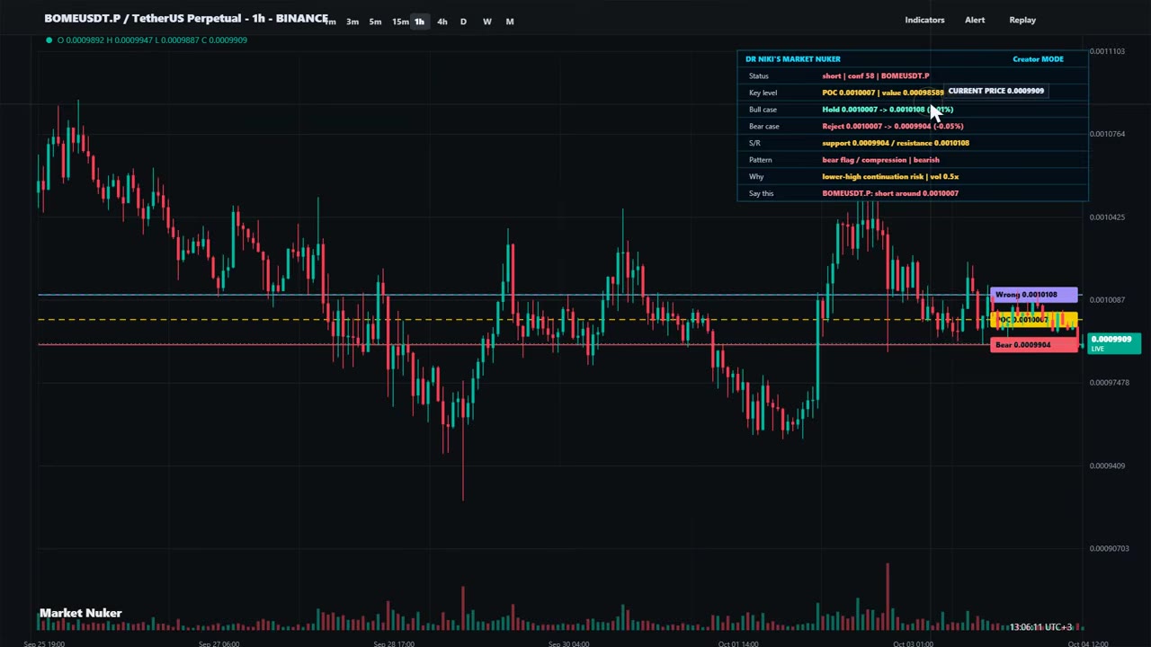This screenshot has height=647, width=1151.
Task: Click the yellow POC 0.0010007 level label
Action: (x=1033, y=320)
